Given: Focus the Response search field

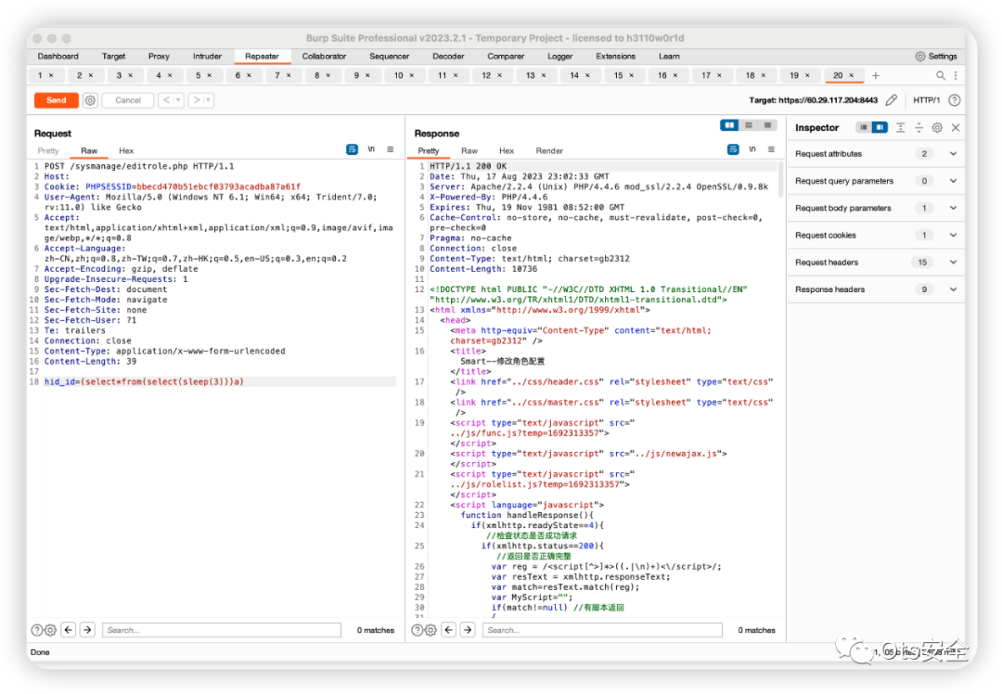Looking at the screenshot, I should pos(602,630).
